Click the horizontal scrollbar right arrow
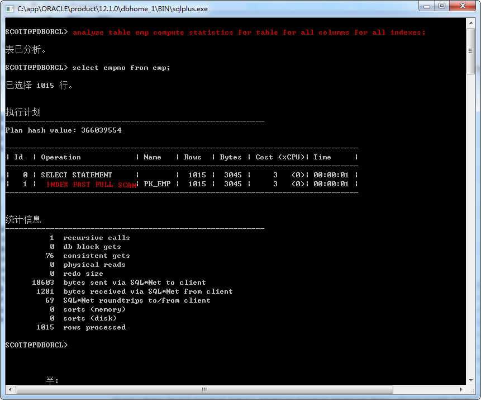This screenshot has width=481, height=400. (x=461, y=389)
